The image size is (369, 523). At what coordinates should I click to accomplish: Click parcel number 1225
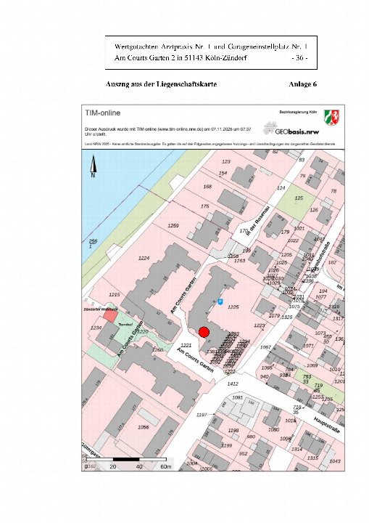pyautogui.click(x=233, y=307)
